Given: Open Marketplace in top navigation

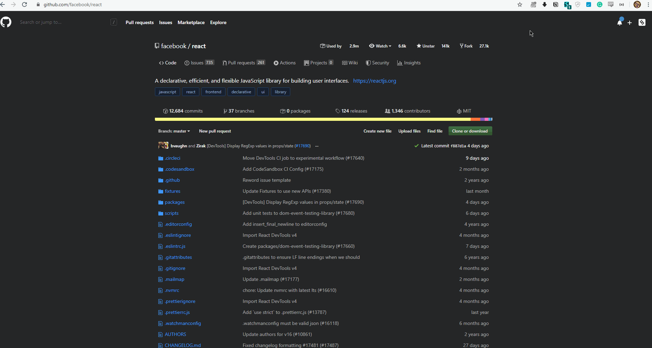Looking at the screenshot, I should tap(191, 23).
